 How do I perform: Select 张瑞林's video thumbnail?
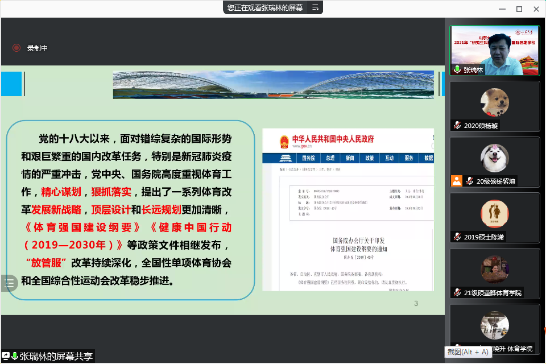[494, 50]
